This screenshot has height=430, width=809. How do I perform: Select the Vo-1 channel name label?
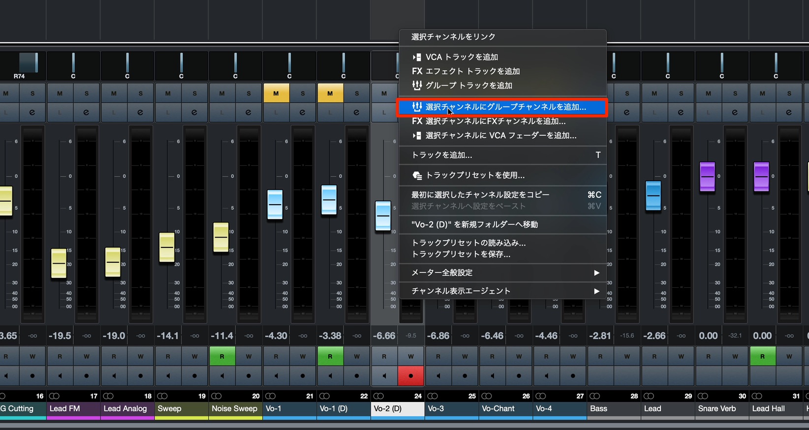289,409
